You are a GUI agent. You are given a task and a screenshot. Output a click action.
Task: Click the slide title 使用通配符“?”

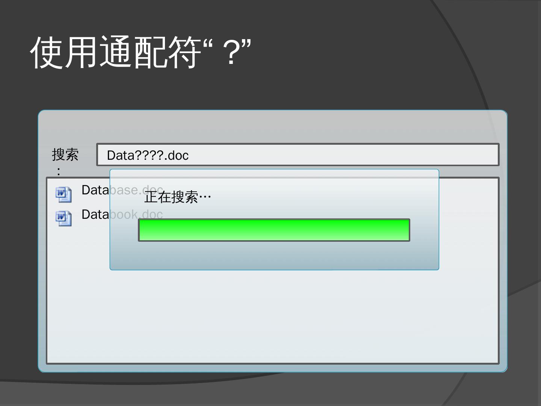141,53
